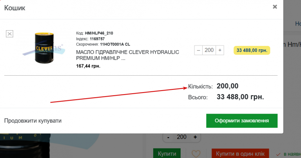Click Продовжити купувати link
This screenshot has width=301, height=158.
(33, 121)
